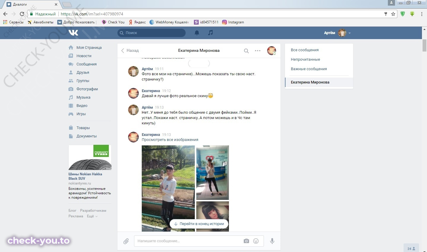This screenshot has height=252, width=427.
Task: Open Check You bookmark
Action: tap(113, 22)
